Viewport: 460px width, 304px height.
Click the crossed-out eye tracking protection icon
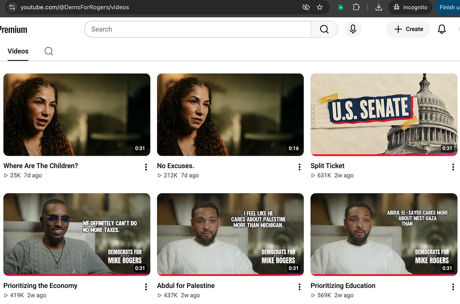(x=306, y=7)
